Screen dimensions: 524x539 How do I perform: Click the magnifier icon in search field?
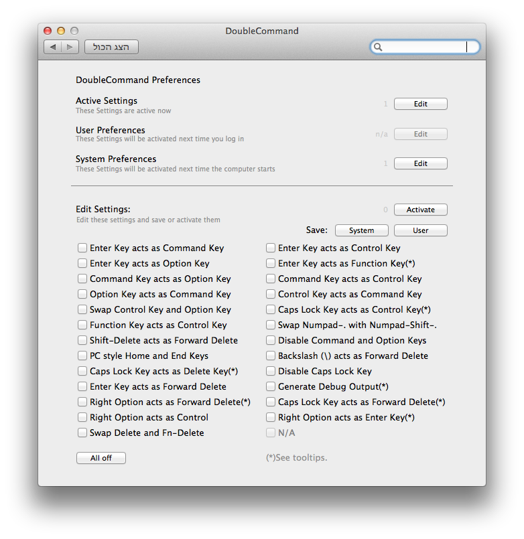pos(378,47)
